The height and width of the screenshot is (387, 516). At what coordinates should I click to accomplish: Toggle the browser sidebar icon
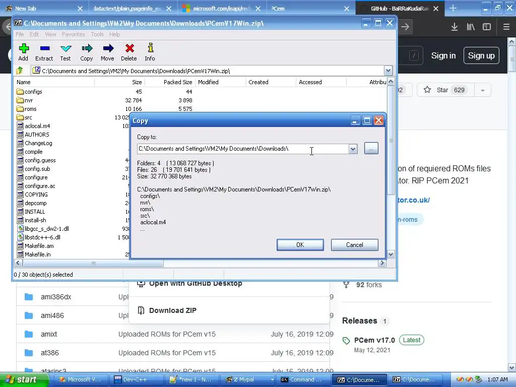click(x=487, y=27)
